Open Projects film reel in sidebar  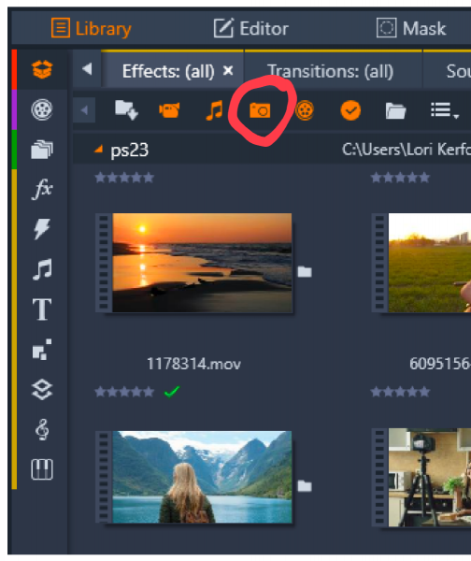click(x=42, y=109)
